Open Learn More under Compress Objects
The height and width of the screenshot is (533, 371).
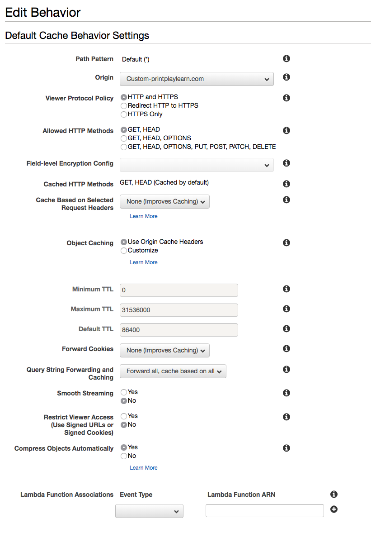(x=144, y=468)
